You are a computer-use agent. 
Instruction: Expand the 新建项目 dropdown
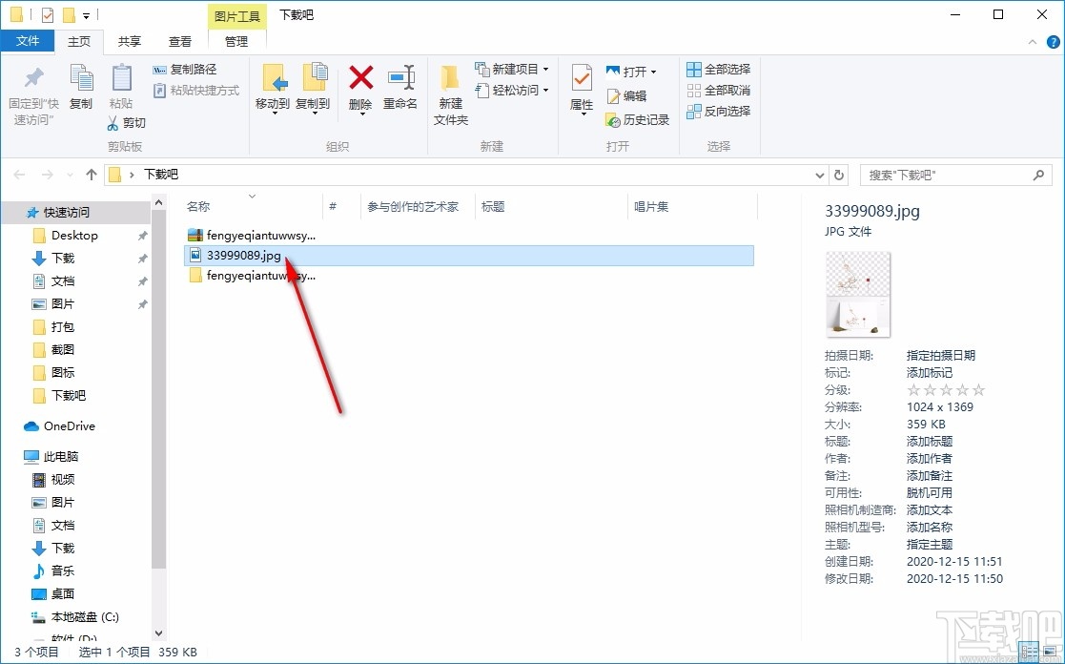point(544,70)
